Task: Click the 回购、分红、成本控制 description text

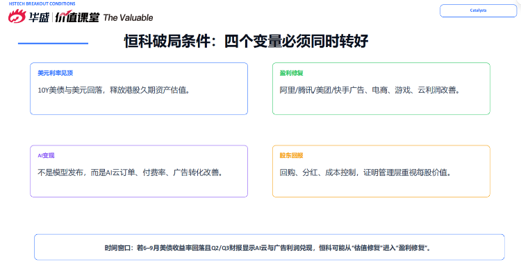Action: pos(365,172)
